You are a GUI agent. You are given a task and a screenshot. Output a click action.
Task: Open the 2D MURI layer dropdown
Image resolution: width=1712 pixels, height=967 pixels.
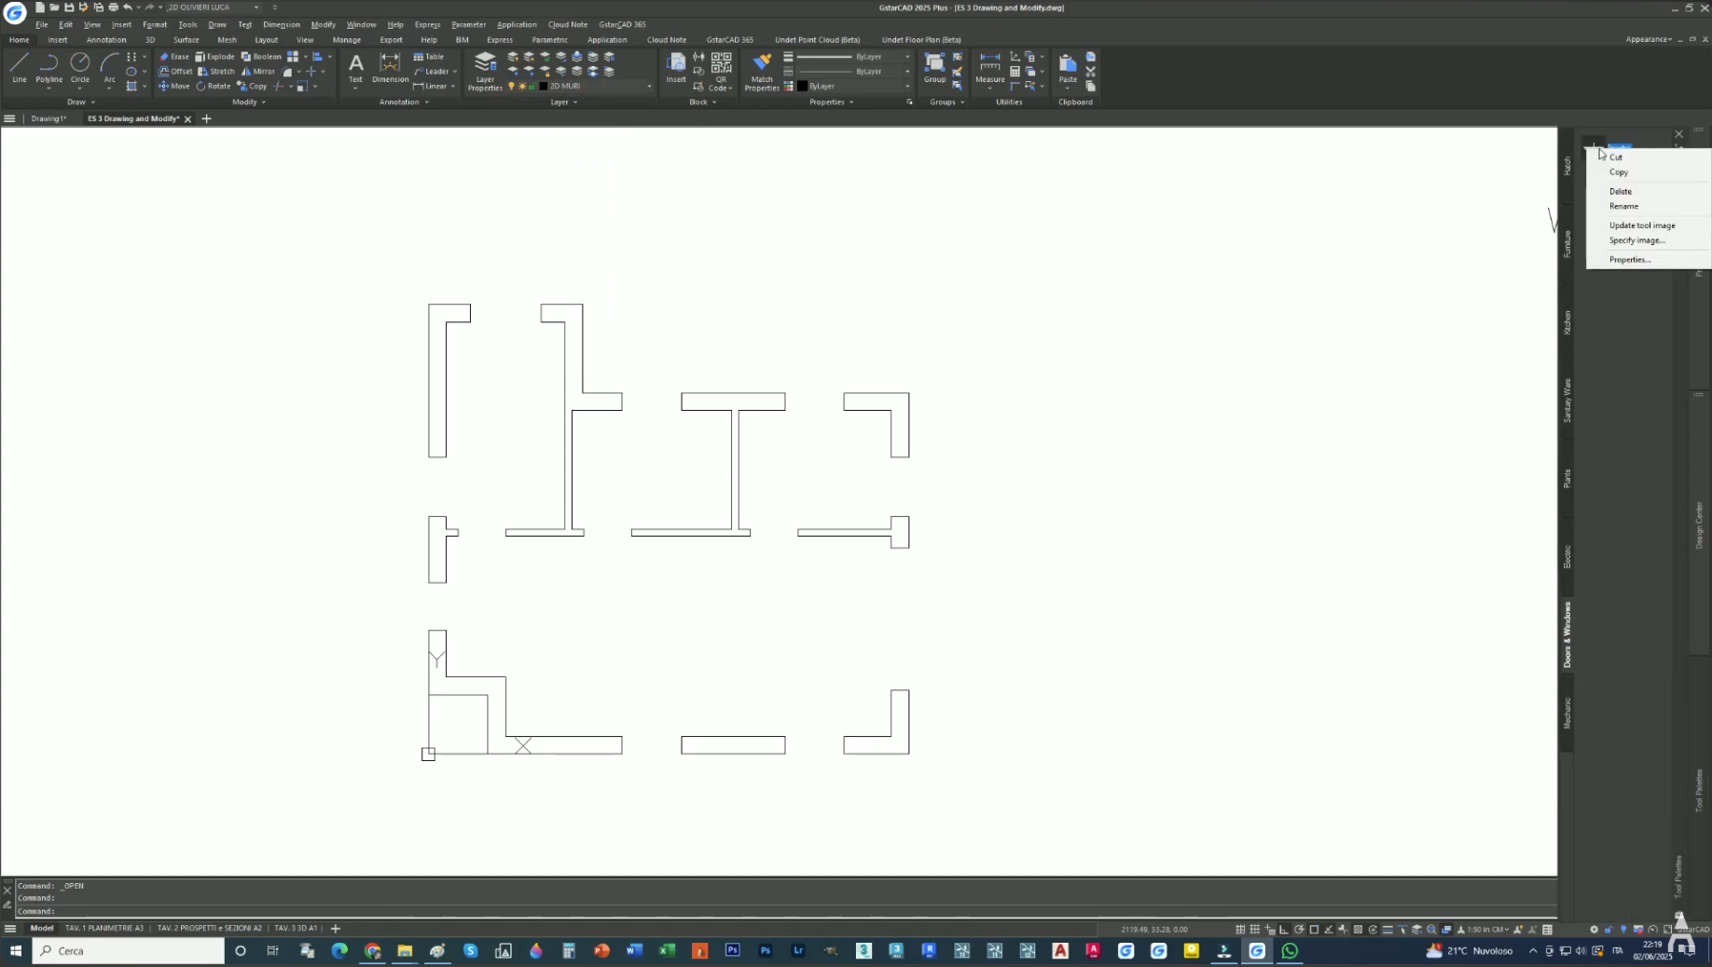tap(649, 87)
